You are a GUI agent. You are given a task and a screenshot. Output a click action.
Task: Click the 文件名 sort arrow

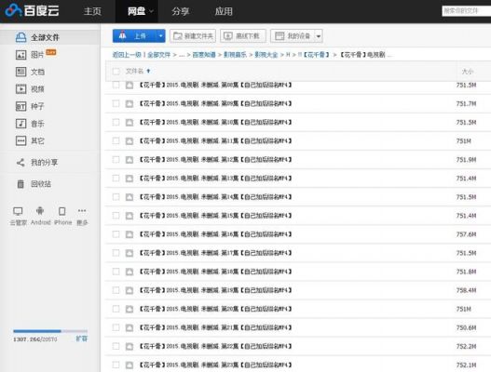[148, 71]
